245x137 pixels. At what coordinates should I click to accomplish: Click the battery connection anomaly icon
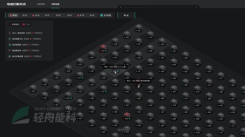(10, 51)
